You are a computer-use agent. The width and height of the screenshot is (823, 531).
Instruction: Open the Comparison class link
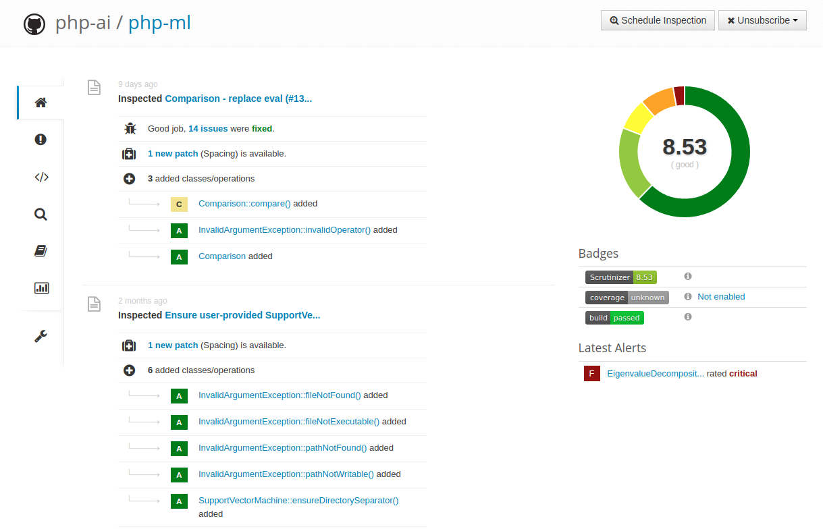(x=222, y=256)
